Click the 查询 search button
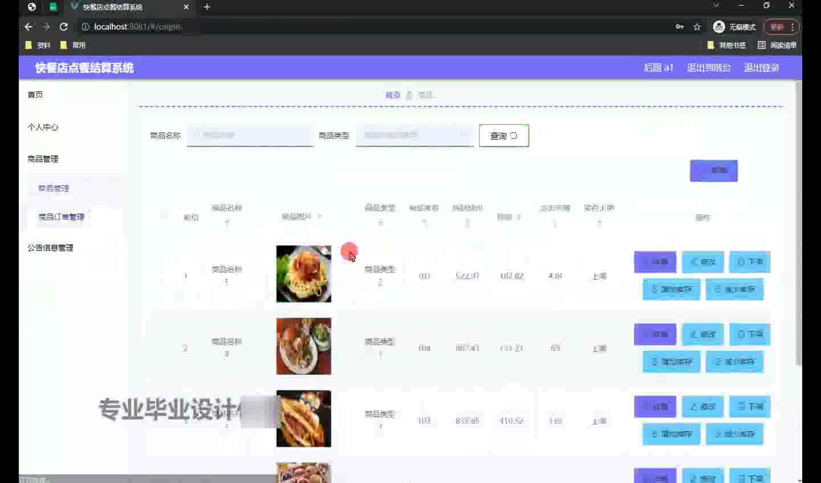 click(x=504, y=136)
